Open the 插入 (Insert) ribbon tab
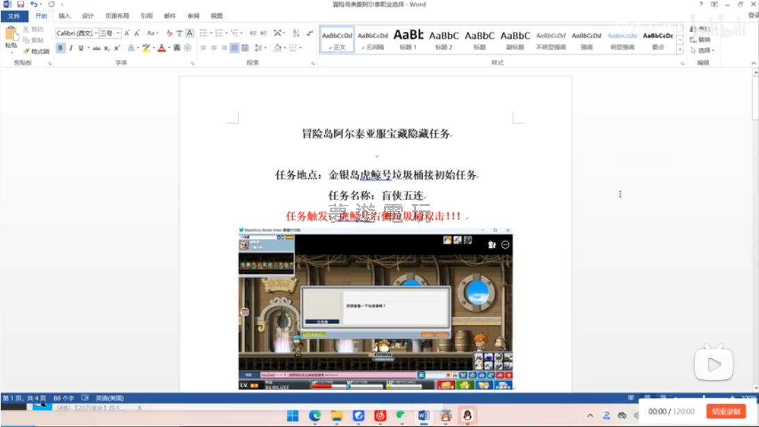This screenshot has width=759, height=427. [x=64, y=15]
